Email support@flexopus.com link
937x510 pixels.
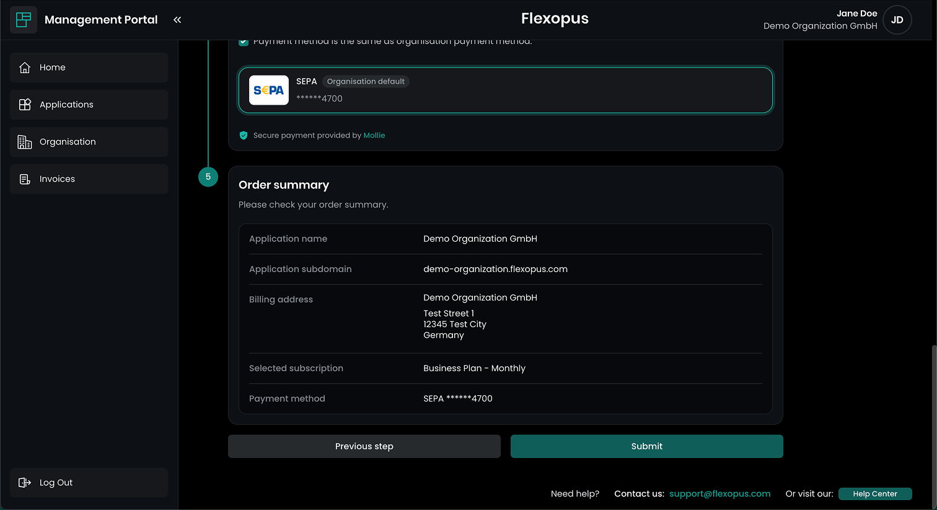tap(719, 494)
